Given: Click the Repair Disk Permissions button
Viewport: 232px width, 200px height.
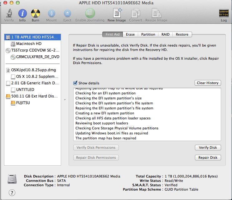Looking at the screenshot, I should tap(96, 157).
